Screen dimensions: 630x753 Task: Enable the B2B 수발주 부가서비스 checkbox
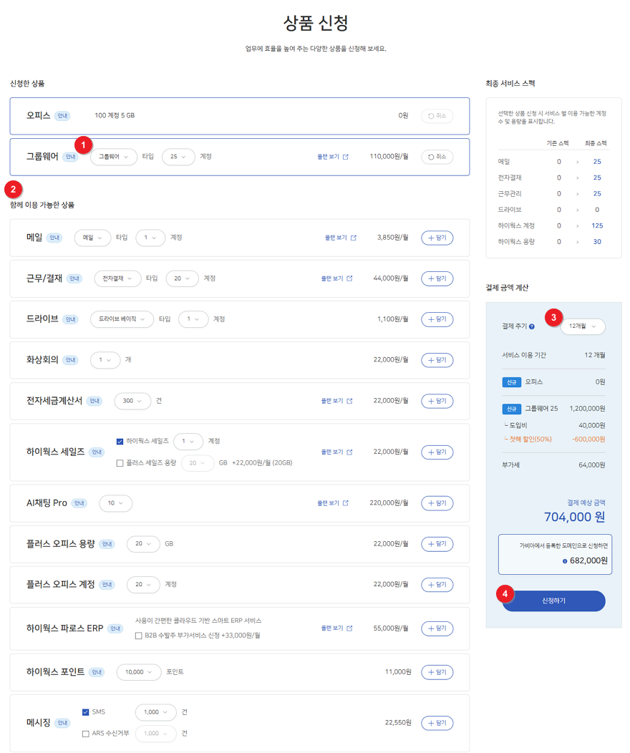point(139,635)
